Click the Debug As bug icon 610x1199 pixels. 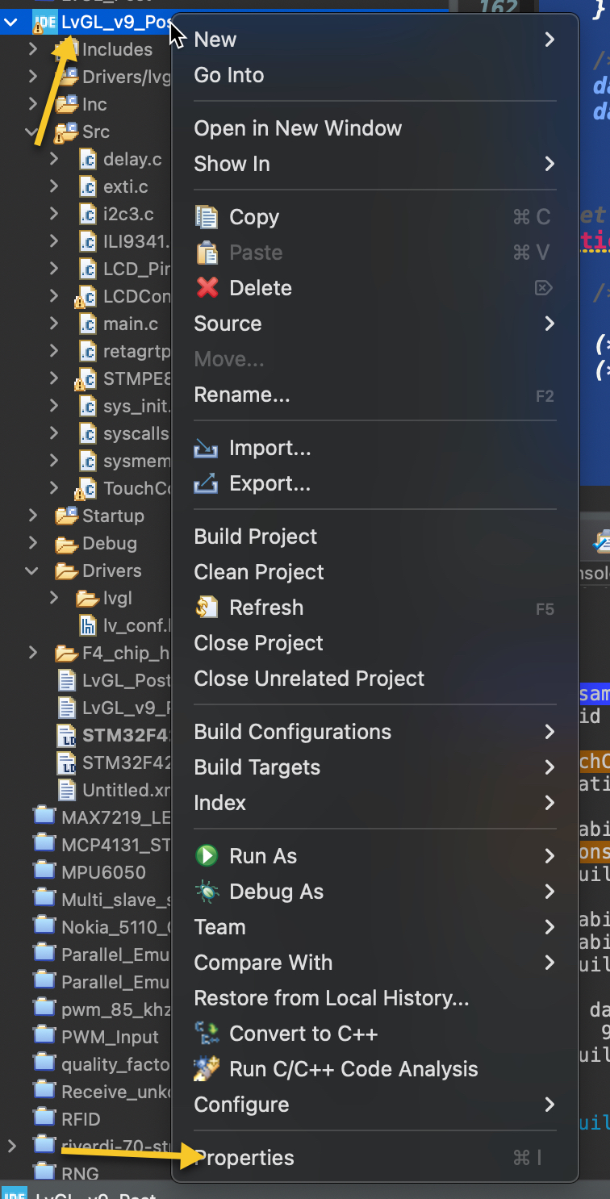(207, 892)
